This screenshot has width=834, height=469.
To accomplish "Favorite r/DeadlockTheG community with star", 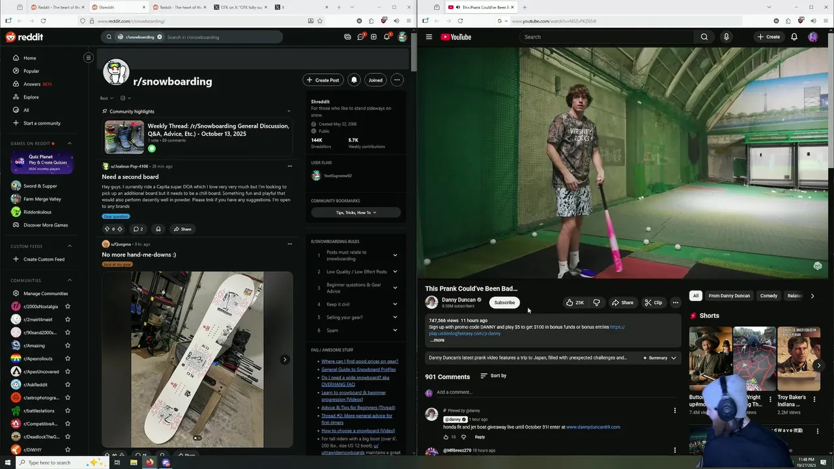I will coord(68,437).
